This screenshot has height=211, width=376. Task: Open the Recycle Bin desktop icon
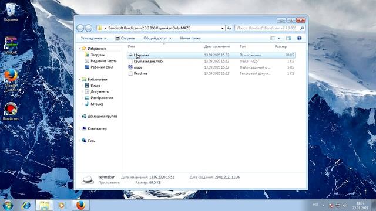tap(11, 11)
